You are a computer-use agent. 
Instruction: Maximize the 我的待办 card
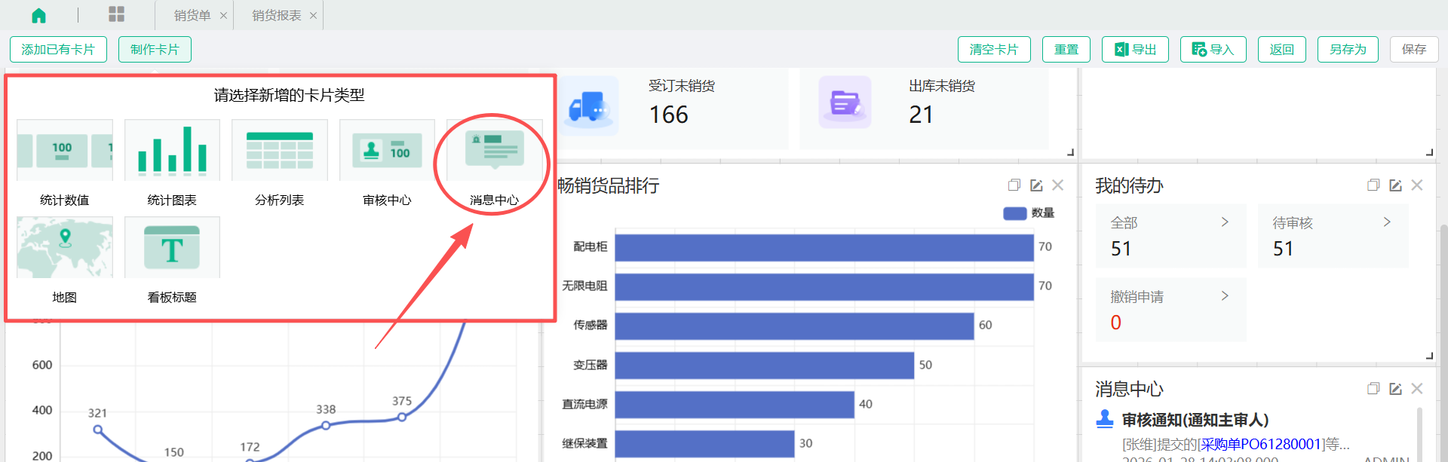[x=1373, y=185]
